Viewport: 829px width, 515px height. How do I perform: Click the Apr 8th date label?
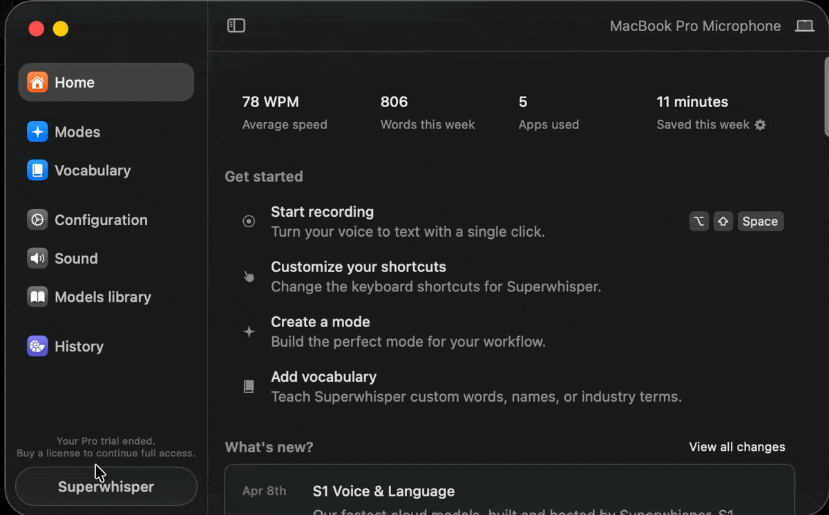tap(264, 492)
